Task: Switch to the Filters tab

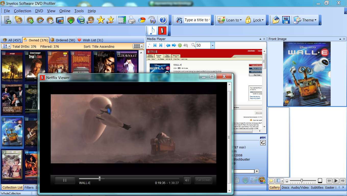Action: [x=29, y=187]
